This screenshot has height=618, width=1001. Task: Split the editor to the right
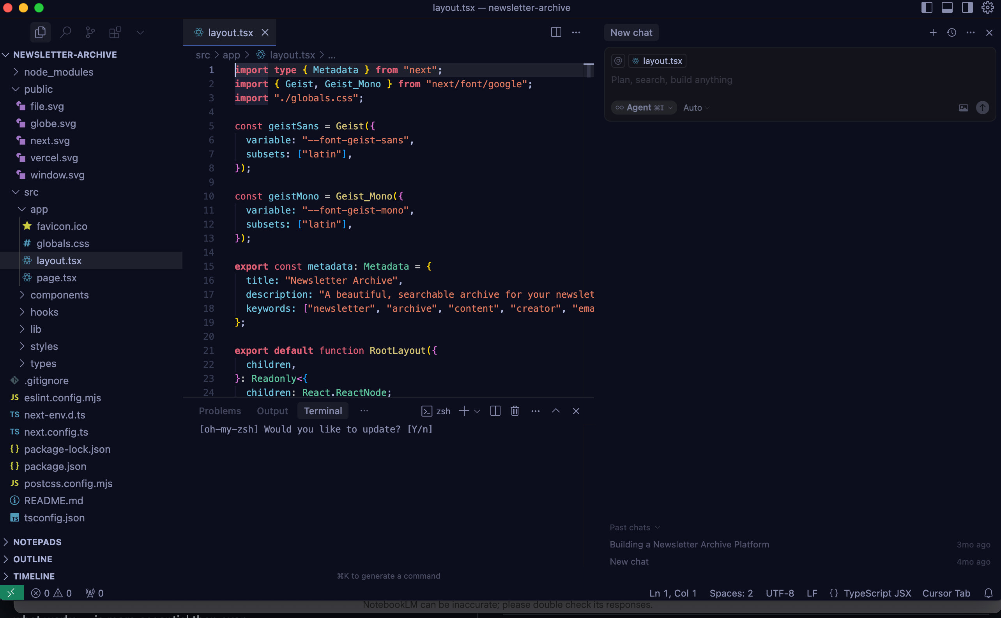click(x=556, y=32)
